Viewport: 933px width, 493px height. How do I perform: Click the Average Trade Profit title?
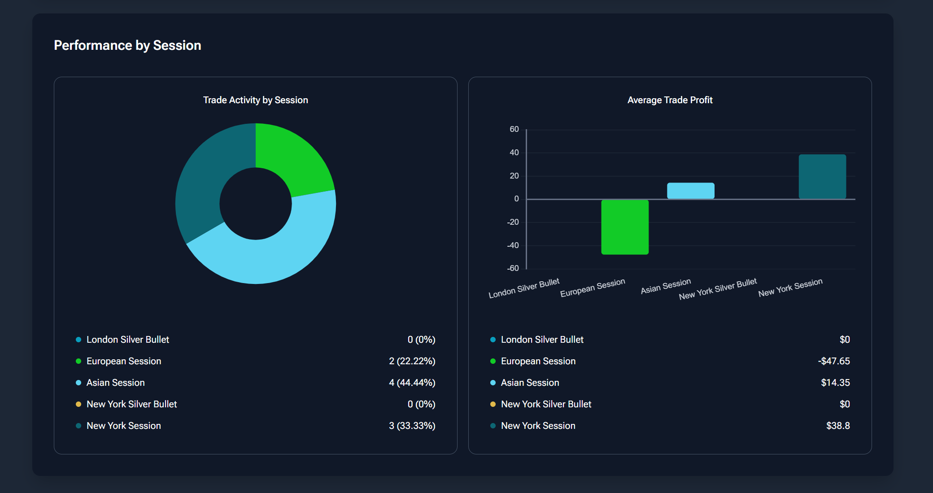pyautogui.click(x=670, y=100)
